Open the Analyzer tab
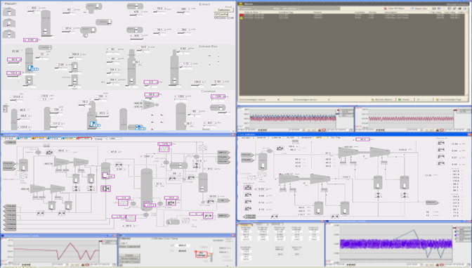Screen dimensions: 472x268 click(307, 137)
